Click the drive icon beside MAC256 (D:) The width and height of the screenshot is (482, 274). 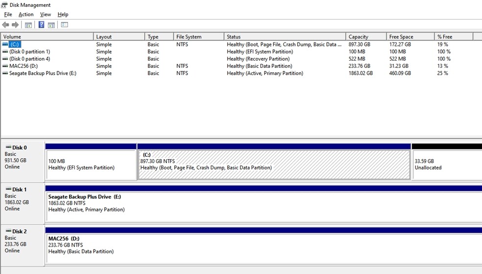pyautogui.click(x=5, y=66)
